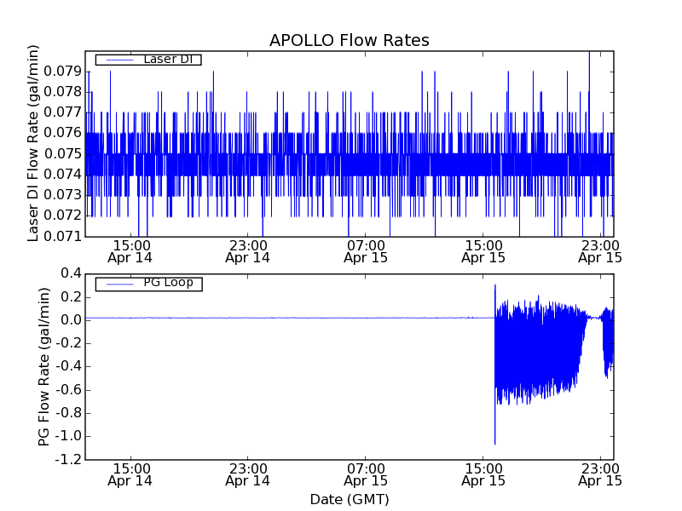Viewport: 682px width, 511px height.
Task: Click the "PG Flow Rate (gal/min)" axis label
Action: pos(43,366)
